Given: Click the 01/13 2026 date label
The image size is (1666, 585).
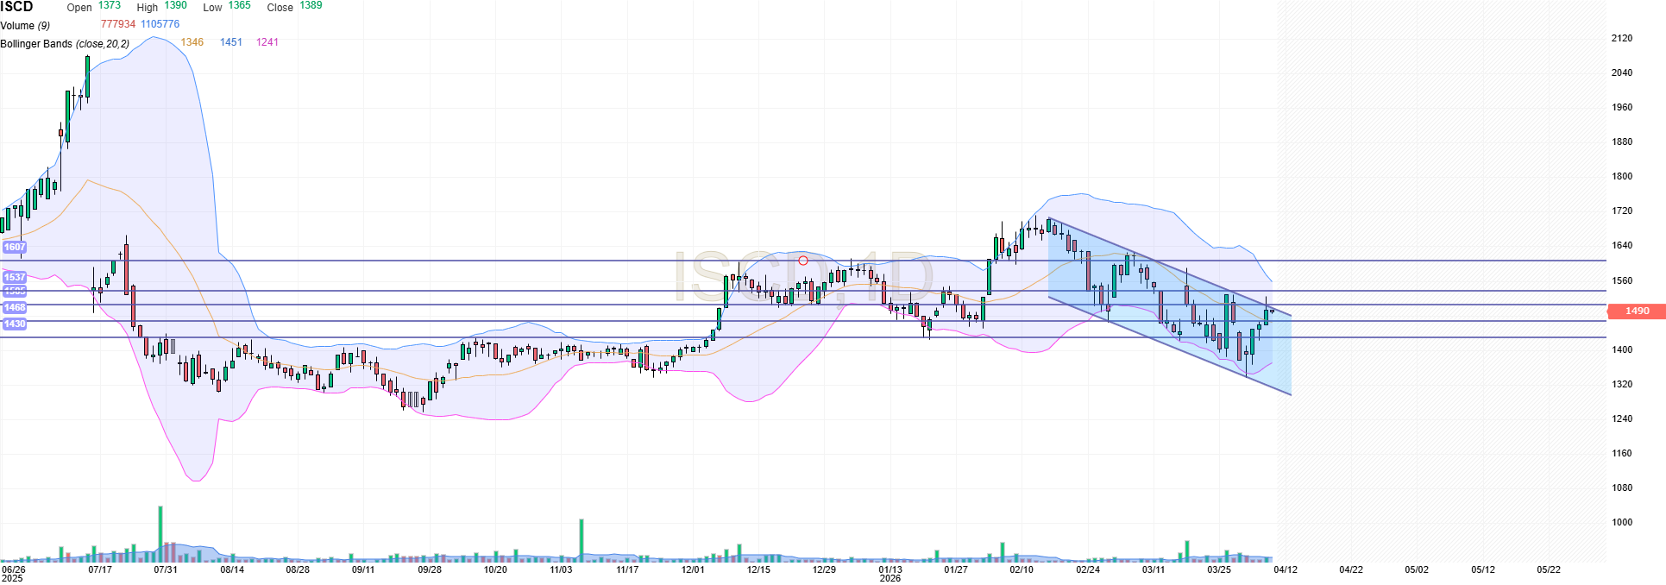Looking at the screenshot, I should click(890, 574).
